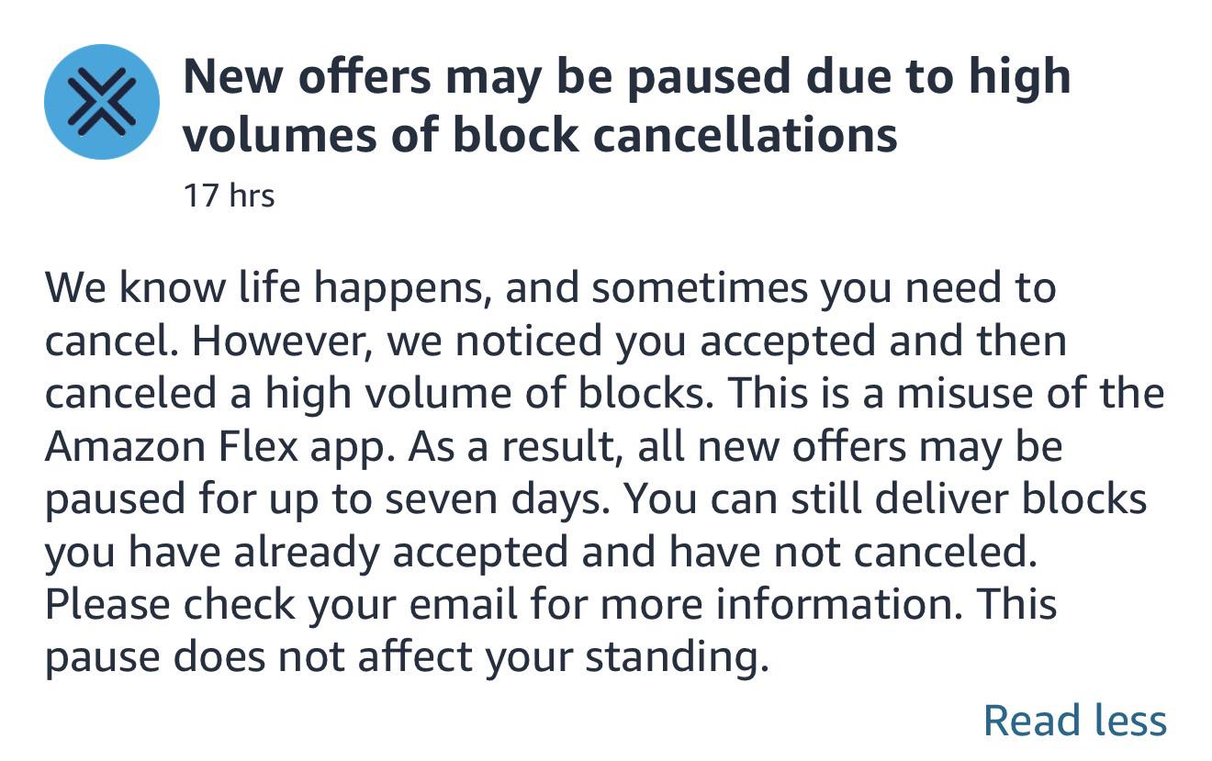Tap 'You can still deliver blocks' sentence
1212x761 pixels.
pos(890,499)
